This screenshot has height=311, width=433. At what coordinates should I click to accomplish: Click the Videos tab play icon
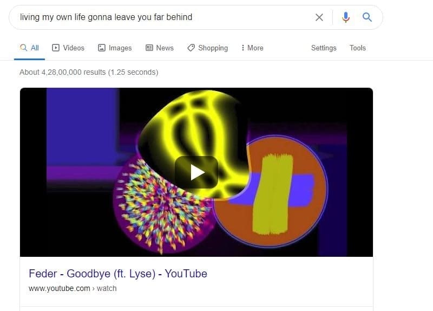[x=56, y=48]
